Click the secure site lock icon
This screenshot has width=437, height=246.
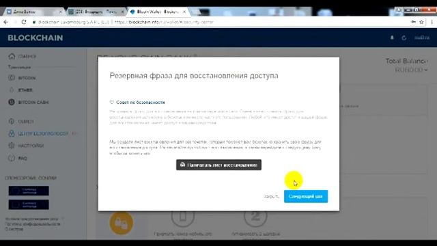pos(34,22)
